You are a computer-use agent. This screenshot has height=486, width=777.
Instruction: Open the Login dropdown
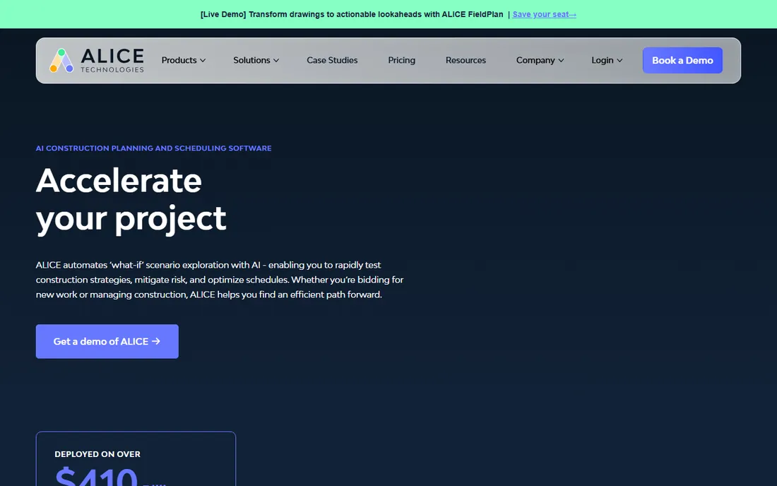[607, 61]
